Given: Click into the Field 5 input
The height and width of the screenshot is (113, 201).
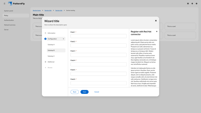Looking at the screenshot, I should tap(98, 74).
